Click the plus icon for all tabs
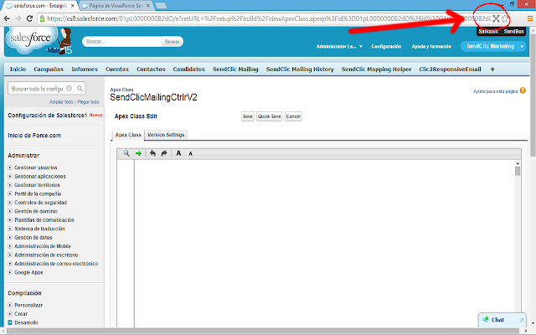Screen dimensions: 536x335 pos(492,69)
